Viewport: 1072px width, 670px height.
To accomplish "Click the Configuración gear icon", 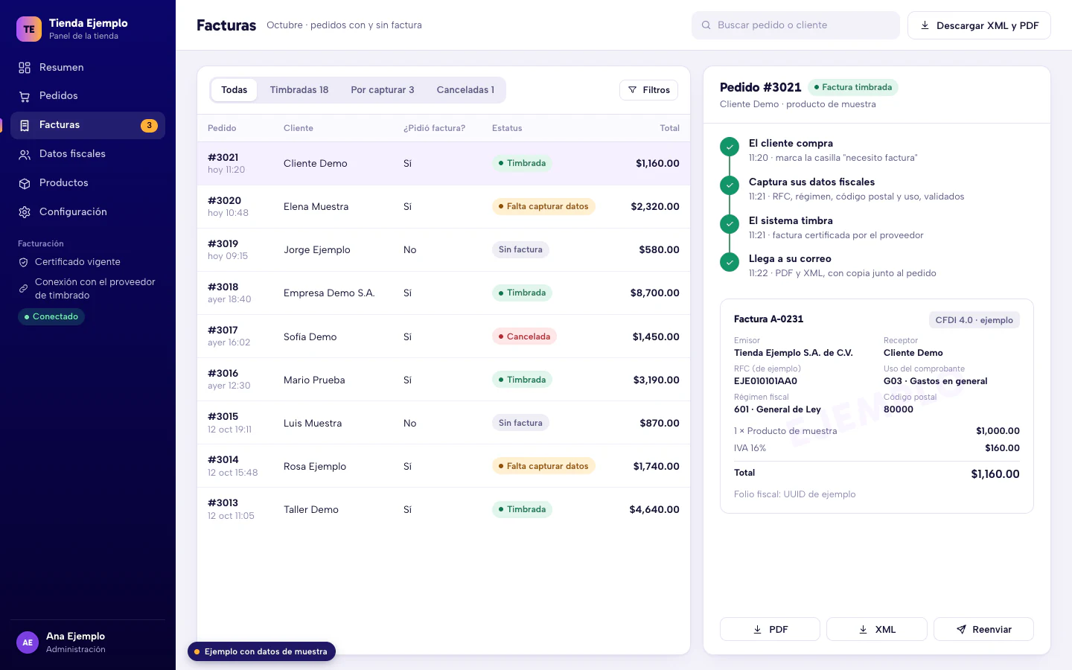I will coord(25,212).
